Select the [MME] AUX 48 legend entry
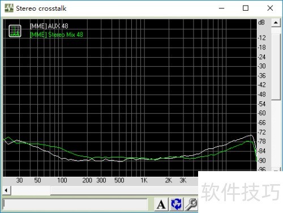 click(49, 26)
